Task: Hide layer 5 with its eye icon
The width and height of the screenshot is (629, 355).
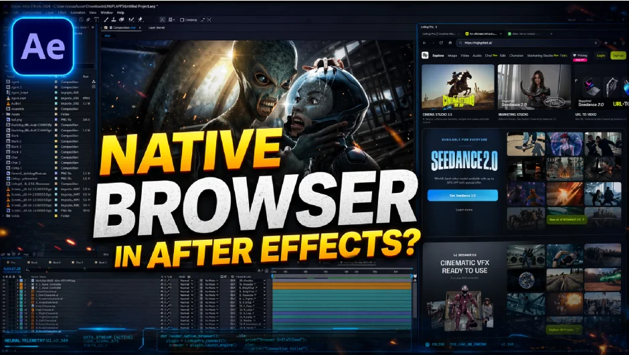Action: click(x=4, y=295)
